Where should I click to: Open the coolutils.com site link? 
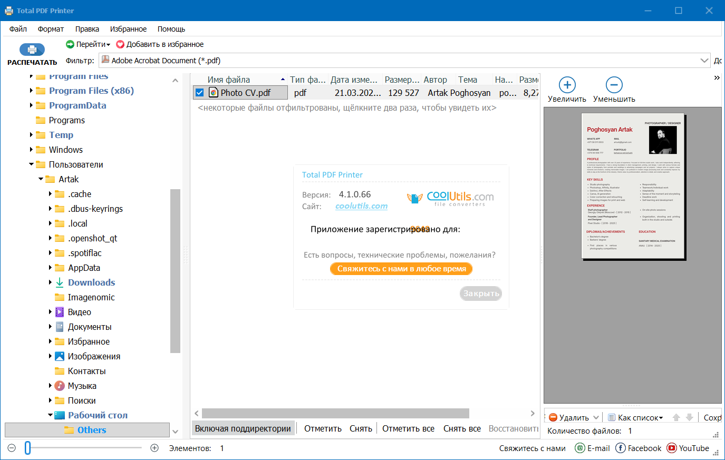(361, 206)
